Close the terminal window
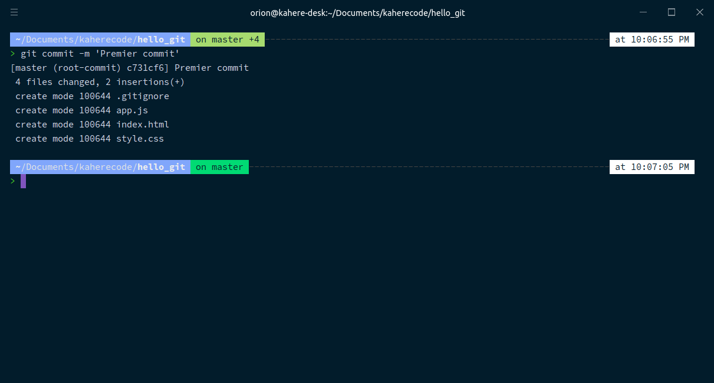 point(699,12)
